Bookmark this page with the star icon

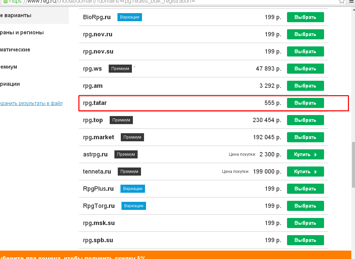coord(342,1)
